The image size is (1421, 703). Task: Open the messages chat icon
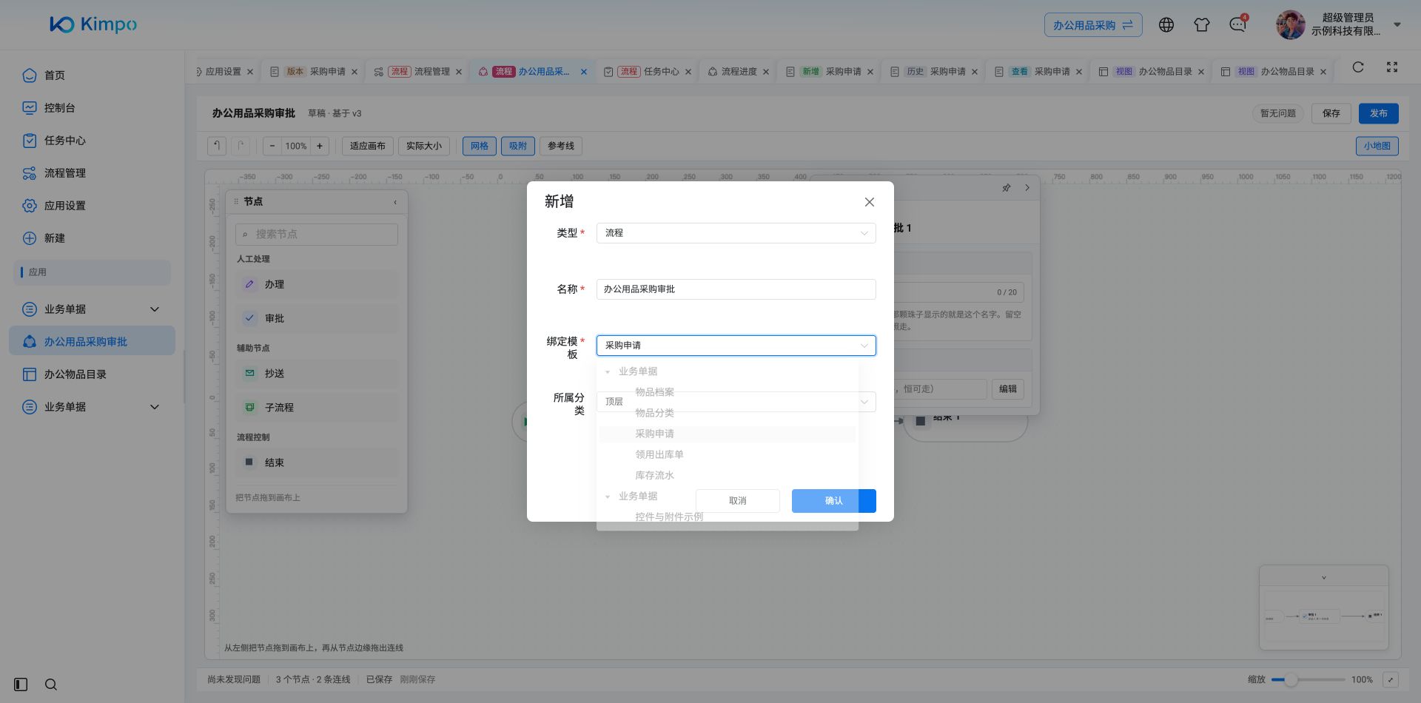(x=1237, y=25)
